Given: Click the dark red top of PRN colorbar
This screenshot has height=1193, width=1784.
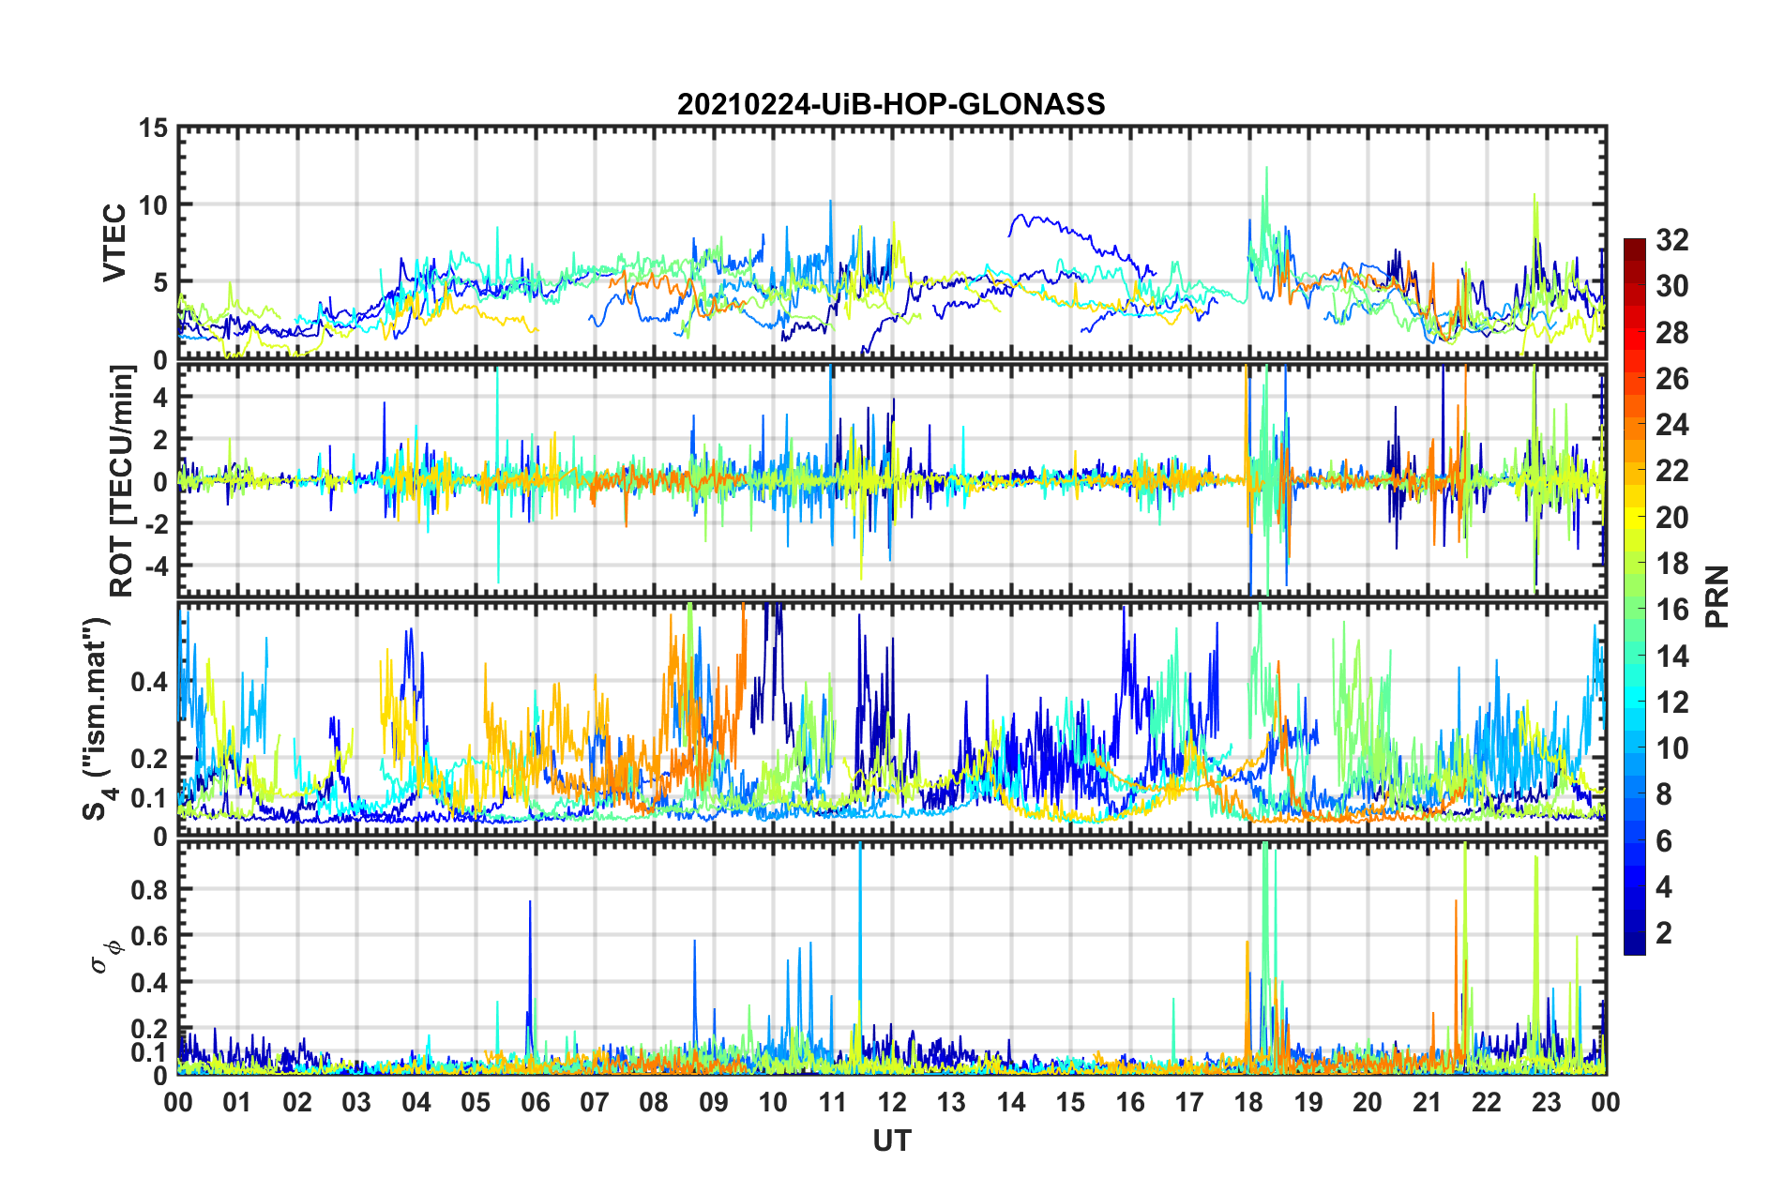Looking at the screenshot, I should [1635, 246].
